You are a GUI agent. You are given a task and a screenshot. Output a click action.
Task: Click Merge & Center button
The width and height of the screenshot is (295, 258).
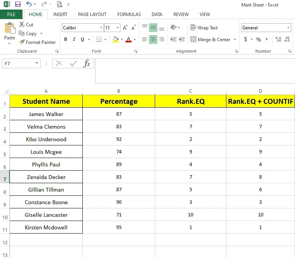(210, 40)
